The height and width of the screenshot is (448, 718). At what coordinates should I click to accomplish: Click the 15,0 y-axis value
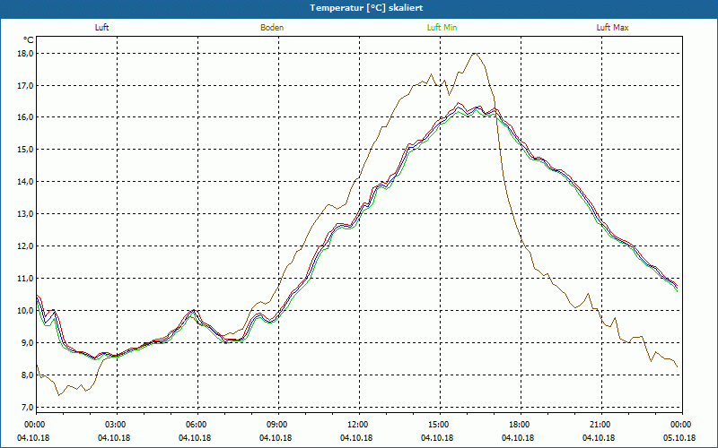coord(26,150)
